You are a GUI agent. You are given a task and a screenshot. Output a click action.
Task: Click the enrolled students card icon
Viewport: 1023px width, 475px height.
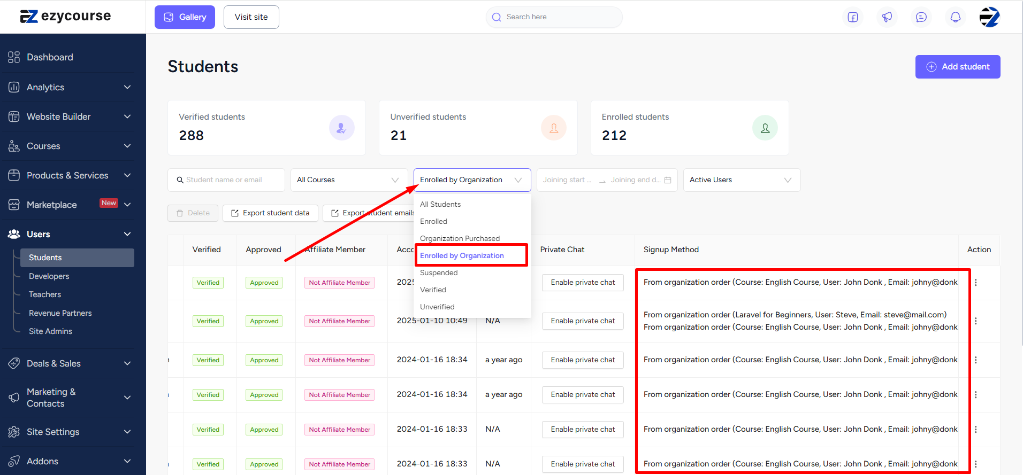coord(765,128)
